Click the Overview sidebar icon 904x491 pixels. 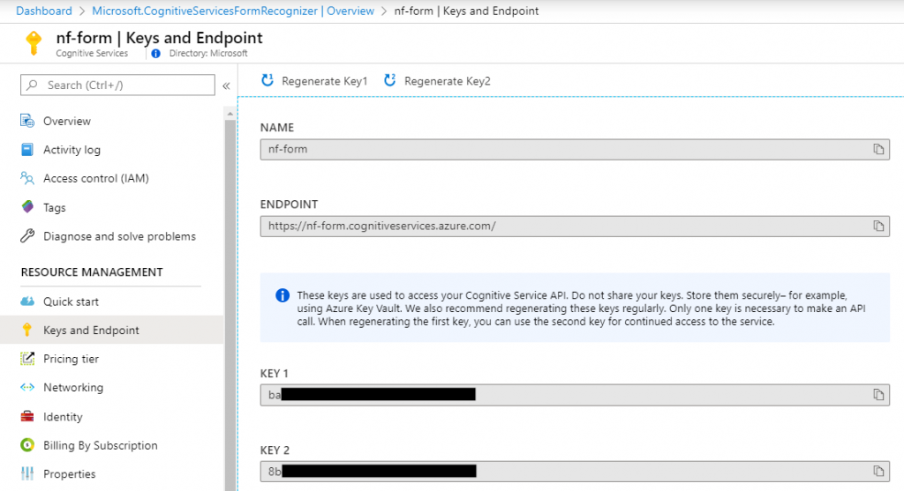(x=27, y=121)
